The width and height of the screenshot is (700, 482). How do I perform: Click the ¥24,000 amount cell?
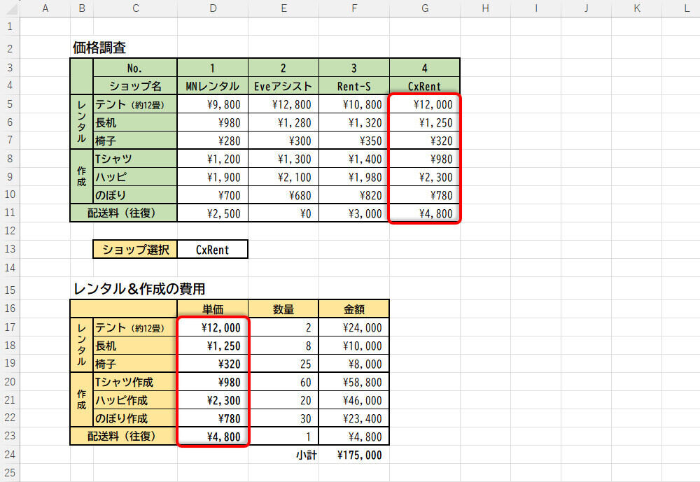point(354,327)
